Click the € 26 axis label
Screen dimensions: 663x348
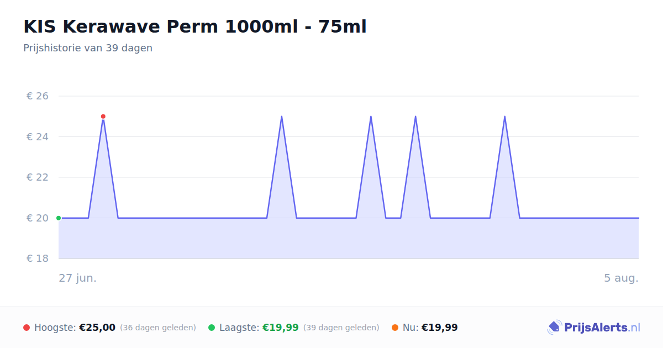coord(38,96)
